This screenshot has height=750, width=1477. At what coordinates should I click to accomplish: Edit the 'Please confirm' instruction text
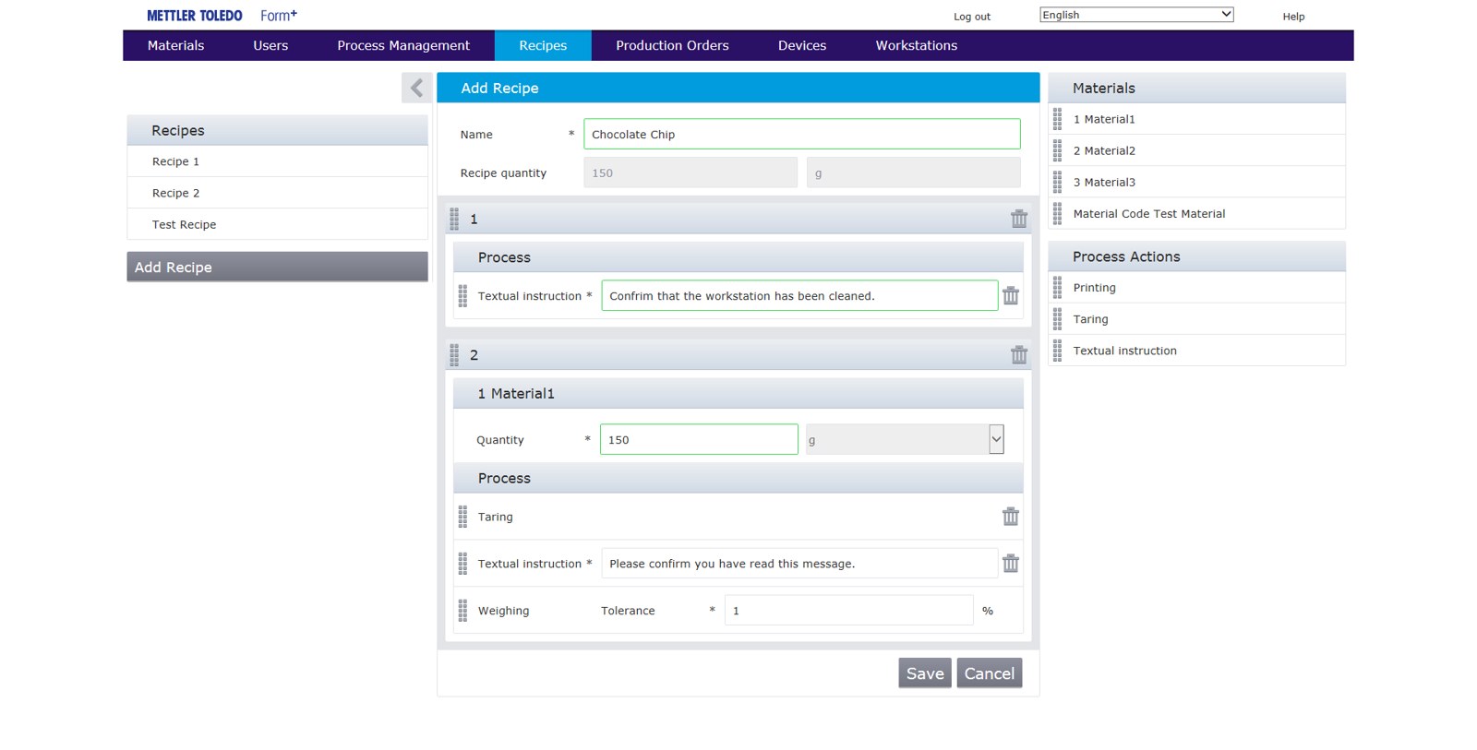coord(799,563)
